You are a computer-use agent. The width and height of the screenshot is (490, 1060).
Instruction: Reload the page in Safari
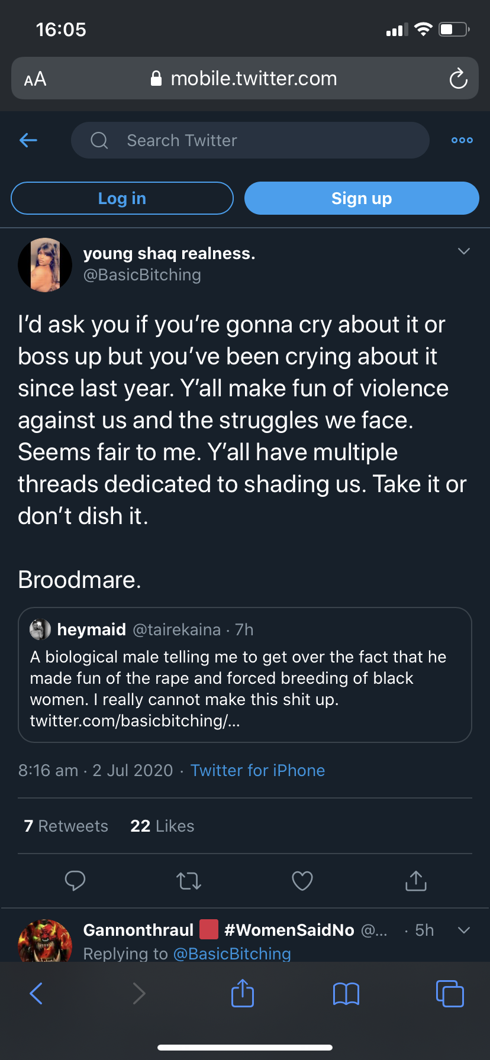(x=458, y=79)
